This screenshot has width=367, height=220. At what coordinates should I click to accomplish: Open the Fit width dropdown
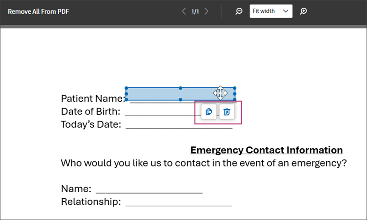pyautogui.click(x=271, y=11)
